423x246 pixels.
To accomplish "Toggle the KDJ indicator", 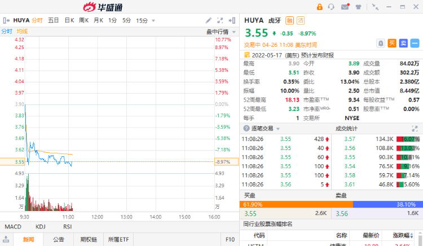I will (x=41, y=227).
